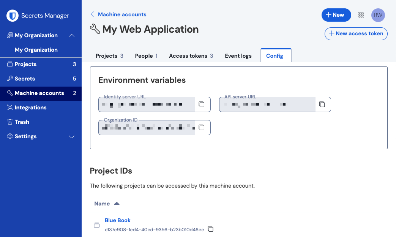Image resolution: width=396 pixels, height=237 pixels.
Task: Expand the Settings menu in sidebar
Action: tap(72, 136)
